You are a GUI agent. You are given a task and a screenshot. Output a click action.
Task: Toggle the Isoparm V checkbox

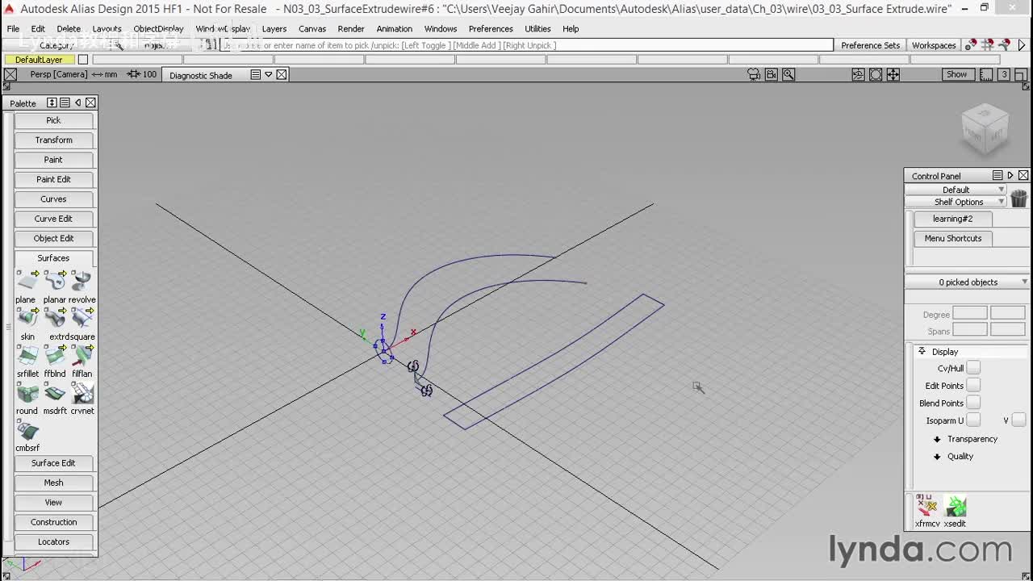click(1018, 420)
